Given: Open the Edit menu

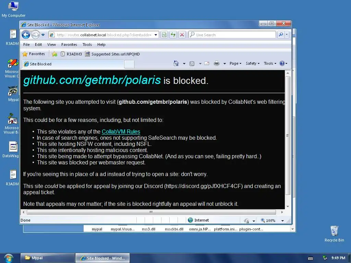Looking at the screenshot, I should click(x=38, y=45).
